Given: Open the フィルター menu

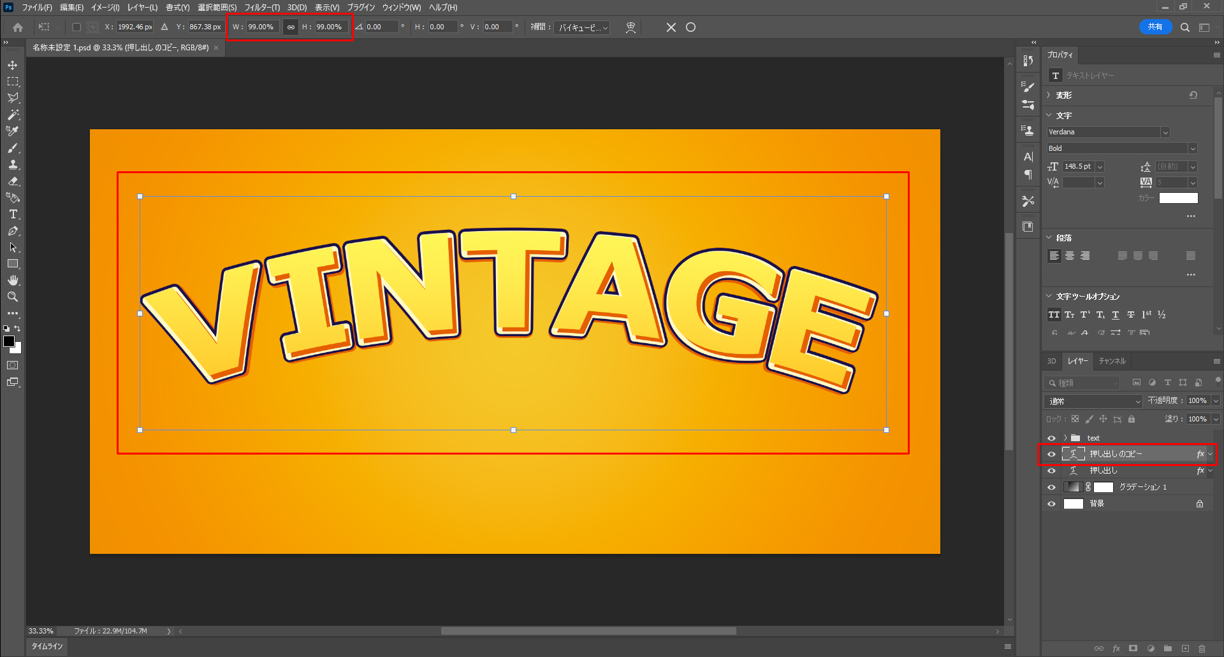Looking at the screenshot, I should pyautogui.click(x=261, y=8).
